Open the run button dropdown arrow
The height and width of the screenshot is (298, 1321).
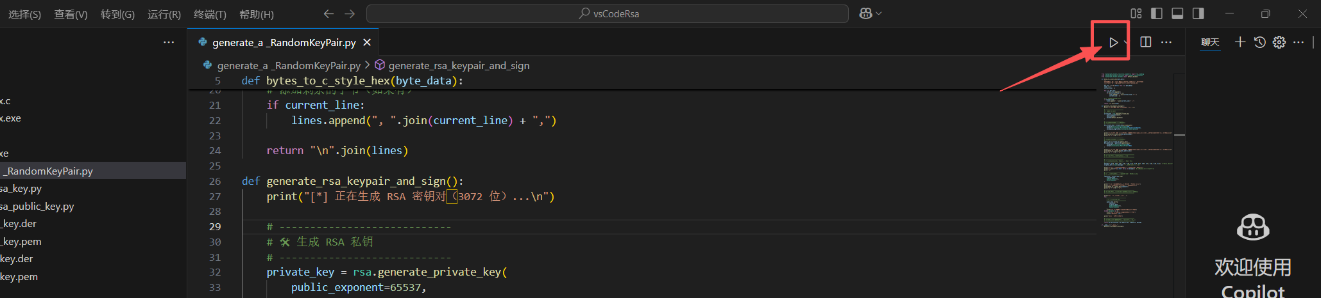(1125, 42)
